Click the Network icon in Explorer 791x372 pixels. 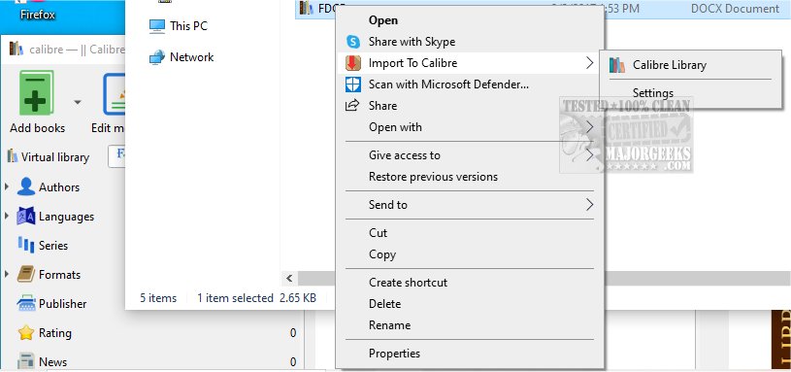pyautogui.click(x=157, y=57)
